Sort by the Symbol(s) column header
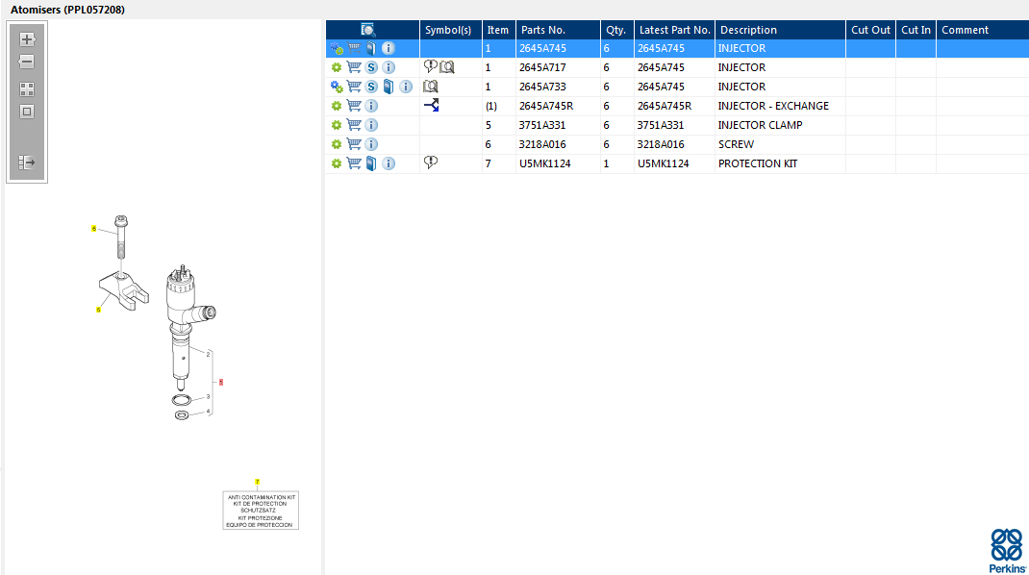Image resolution: width=1029 pixels, height=575 pixels. (x=450, y=30)
